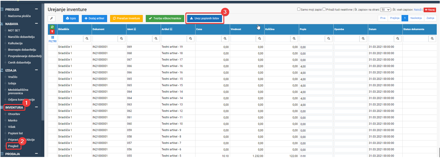Go to Zadnja page in pagination

430,18
